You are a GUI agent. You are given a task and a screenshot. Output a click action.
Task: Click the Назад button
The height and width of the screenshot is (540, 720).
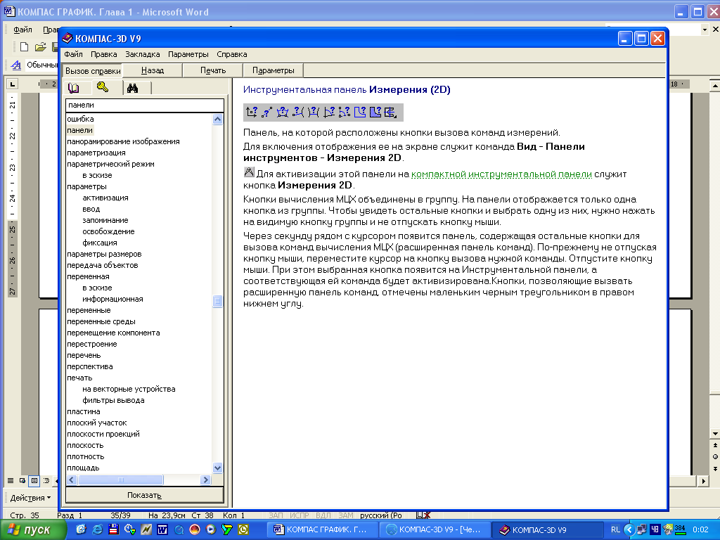(153, 70)
